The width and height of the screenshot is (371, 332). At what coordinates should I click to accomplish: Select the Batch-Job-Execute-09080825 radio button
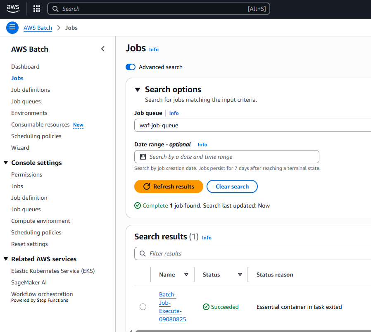tap(143, 307)
